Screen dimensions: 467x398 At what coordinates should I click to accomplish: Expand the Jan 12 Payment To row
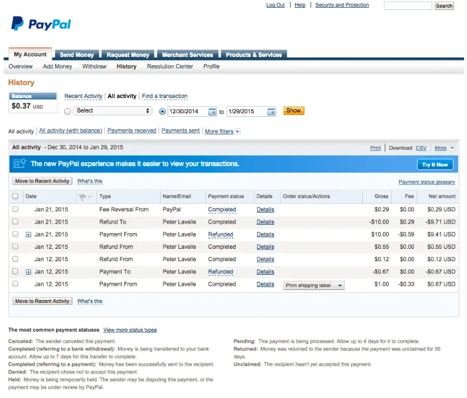point(28,272)
